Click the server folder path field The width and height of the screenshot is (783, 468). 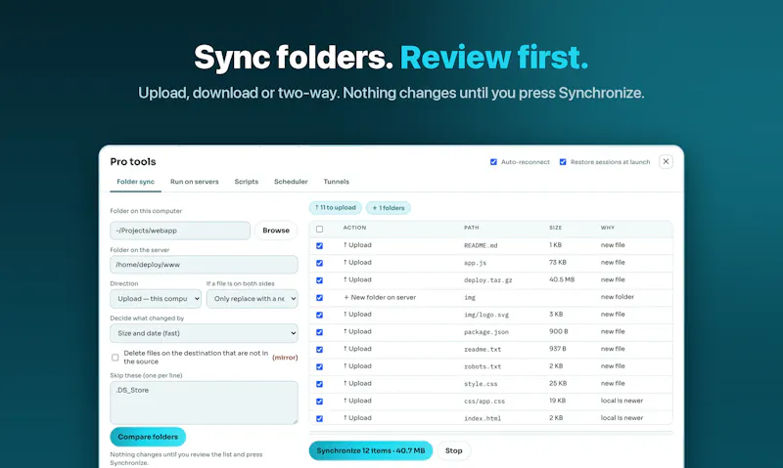click(x=204, y=265)
